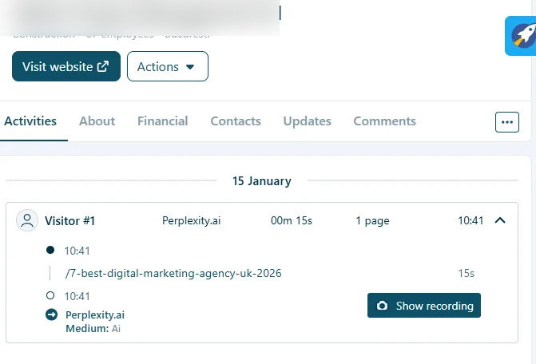Switch to the About tab
This screenshot has height=364, width=536.
[97, 121]
